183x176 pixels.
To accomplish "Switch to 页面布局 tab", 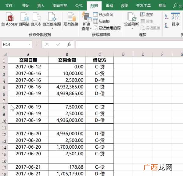I will pos(60,5).
